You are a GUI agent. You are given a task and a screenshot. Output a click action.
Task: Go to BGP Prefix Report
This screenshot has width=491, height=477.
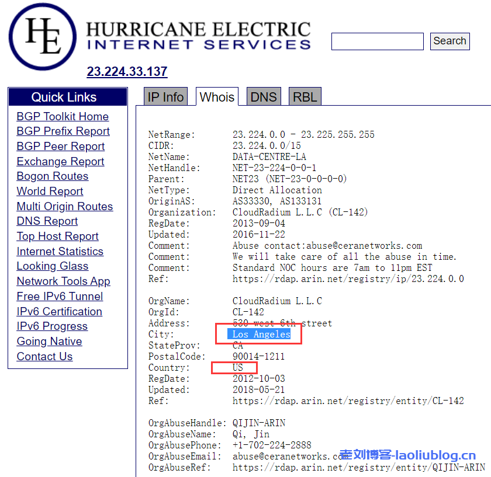pyautogui.click(x=63, y=131)
